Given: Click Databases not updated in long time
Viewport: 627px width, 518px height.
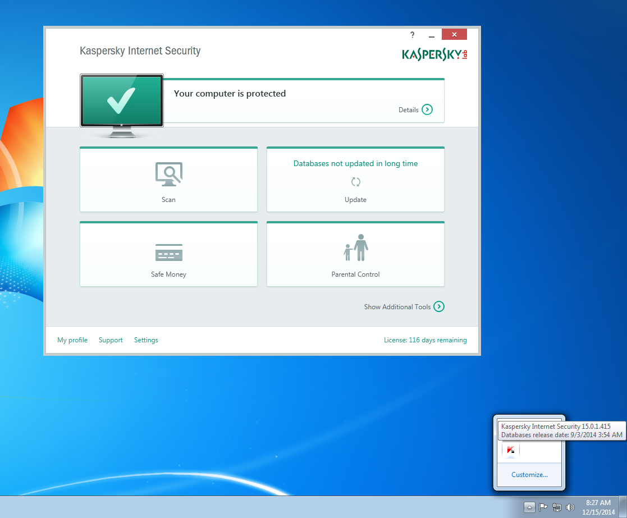Looking at the screenshot, I should click(355, 163).
